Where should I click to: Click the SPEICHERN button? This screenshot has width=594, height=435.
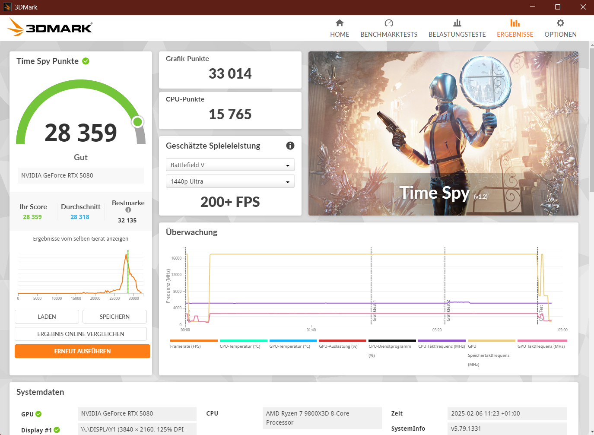(x=114, y=317)
